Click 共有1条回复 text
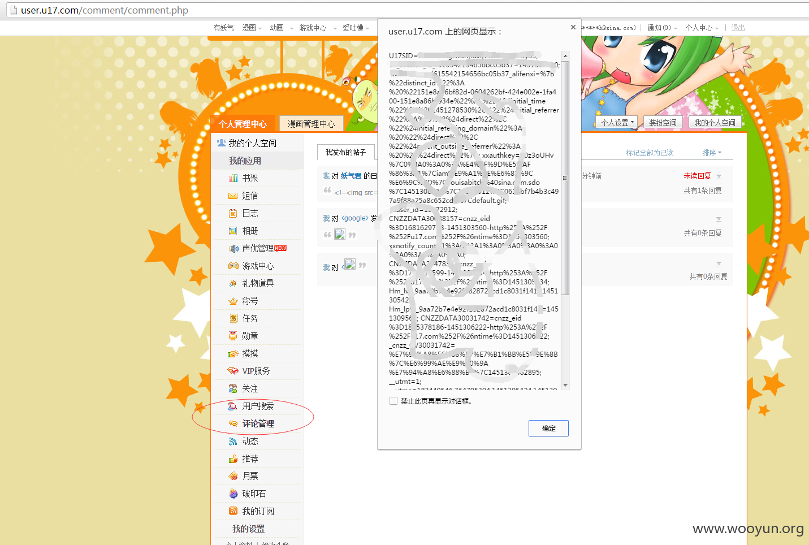809x545 pixels. point(703,191)
